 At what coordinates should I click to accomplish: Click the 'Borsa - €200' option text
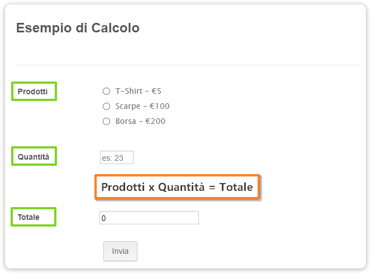[140, 121]
